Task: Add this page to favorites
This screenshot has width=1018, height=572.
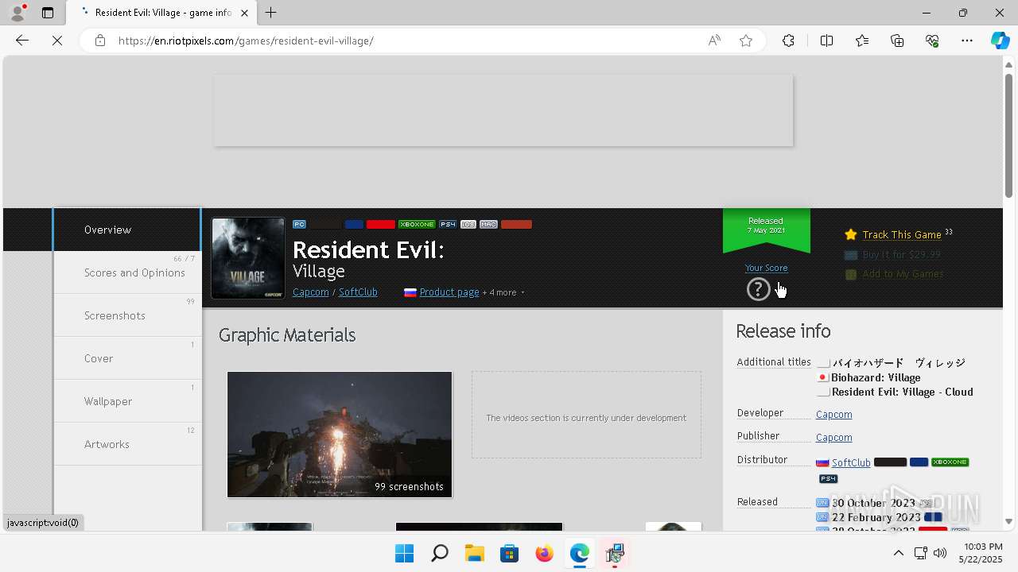Action: (746, 41)
